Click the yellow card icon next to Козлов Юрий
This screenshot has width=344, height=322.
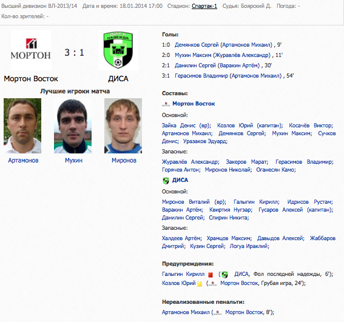(200, 284)
